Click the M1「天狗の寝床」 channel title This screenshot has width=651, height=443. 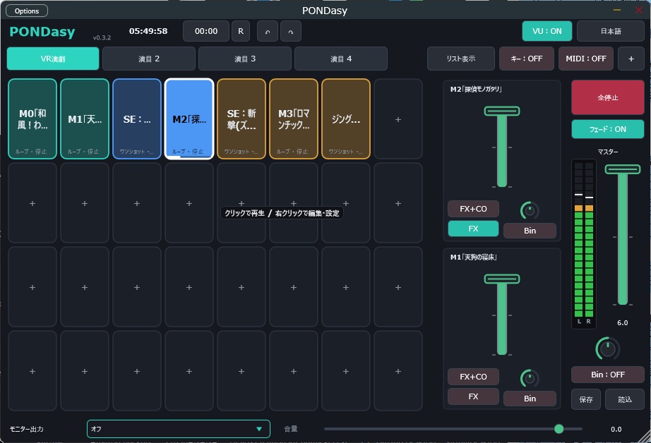point(473,257)
